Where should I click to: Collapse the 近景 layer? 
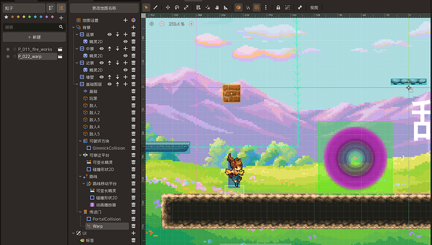coord(77,62)
